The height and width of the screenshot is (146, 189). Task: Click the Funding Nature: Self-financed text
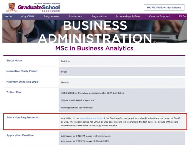pos(77,108)
